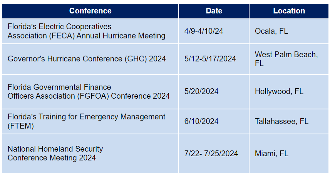Click the National Homeland Security Conference cell
The image size is (330, 175).
coord(55,153)
